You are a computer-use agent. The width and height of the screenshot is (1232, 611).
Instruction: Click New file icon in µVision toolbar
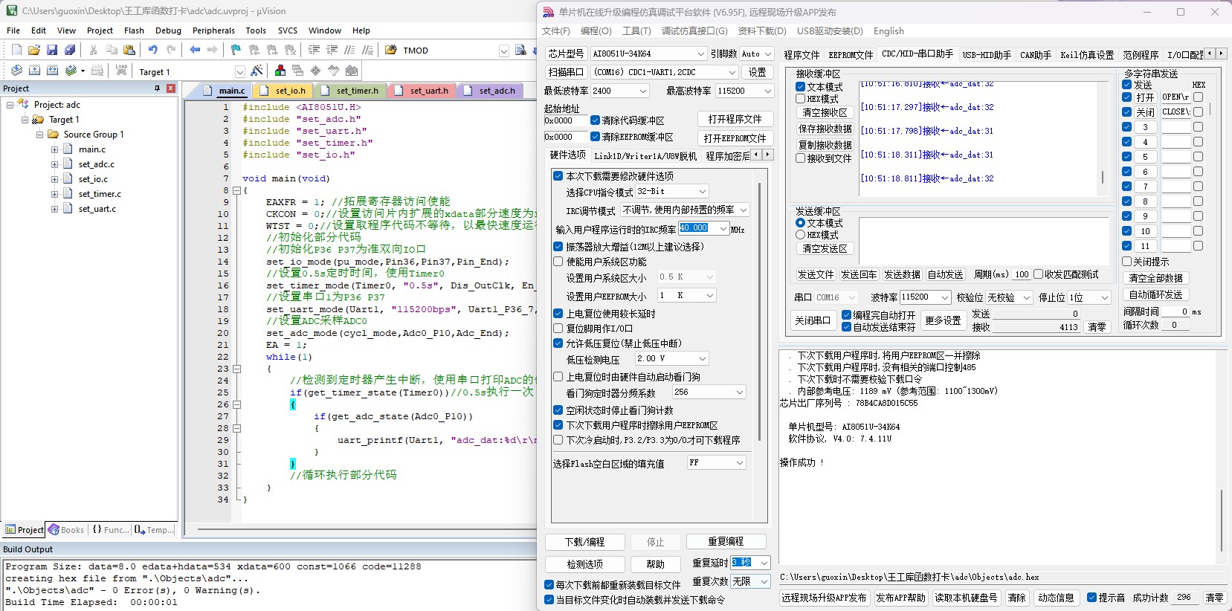(x=16, y=50)
